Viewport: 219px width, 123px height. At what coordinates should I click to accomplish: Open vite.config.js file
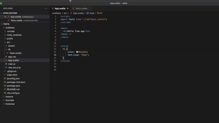13,93
